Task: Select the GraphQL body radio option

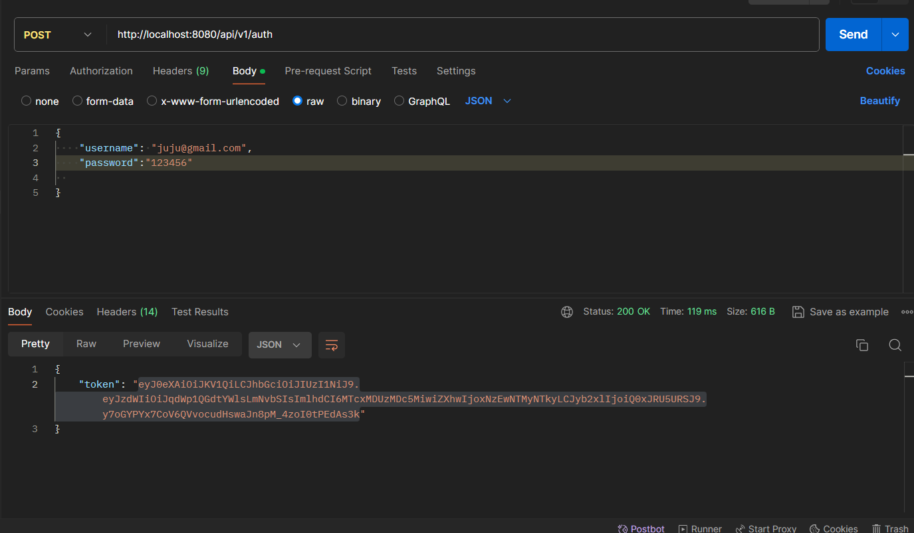Action: pyautogui.click(x=399, y=101)
